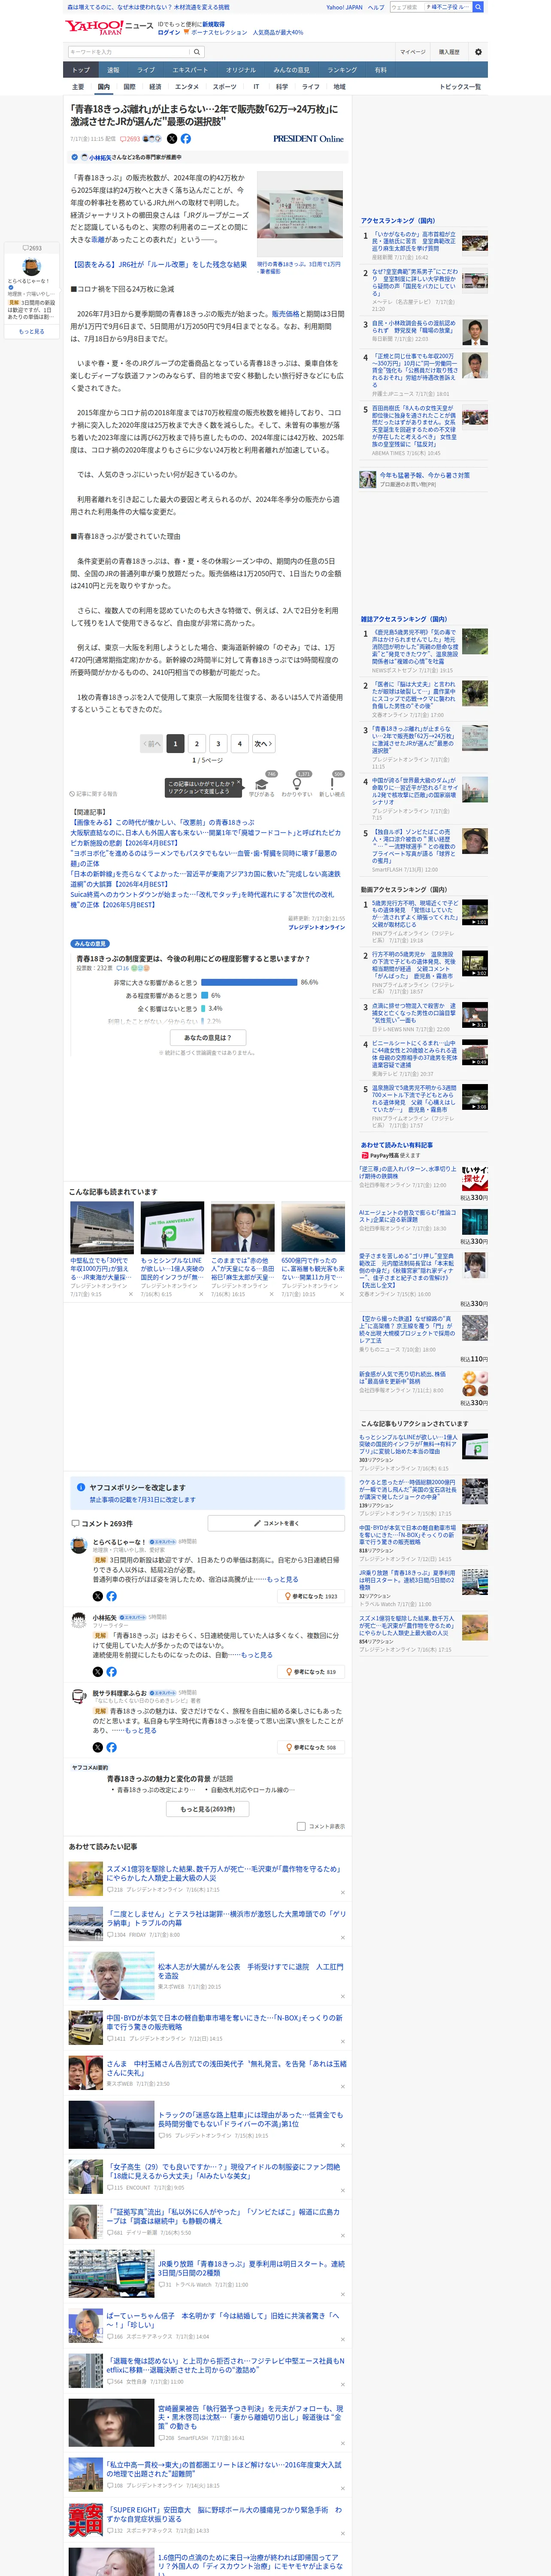Share the article on X below the headline
Viewport: 551px width, 2576px height.
[172, 139]
